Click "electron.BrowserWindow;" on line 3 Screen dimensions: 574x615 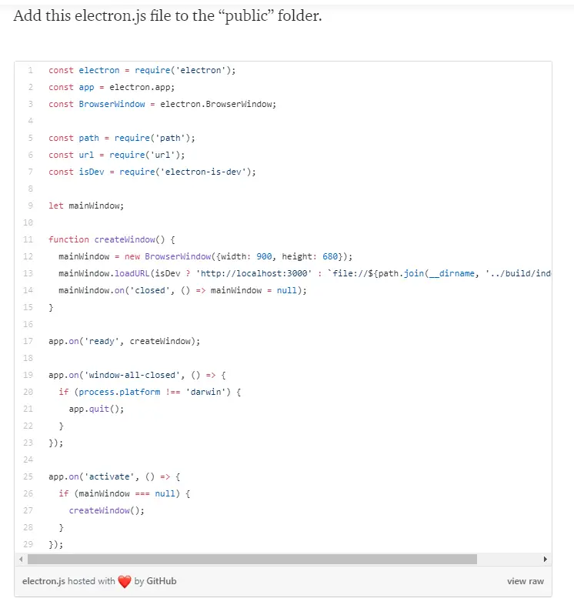[218, 104]
